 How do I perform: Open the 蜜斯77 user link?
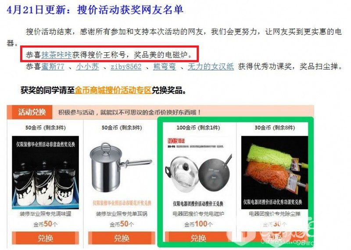click(x=53, y=66)
